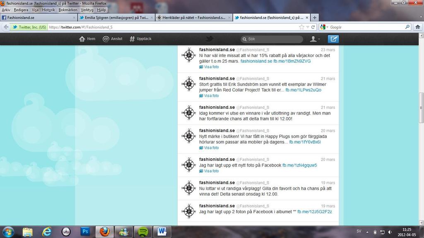Show hidden system tray icons arrow
This screenshot has width=424, height=238.
pyautogui.click(x=367, y=232)
